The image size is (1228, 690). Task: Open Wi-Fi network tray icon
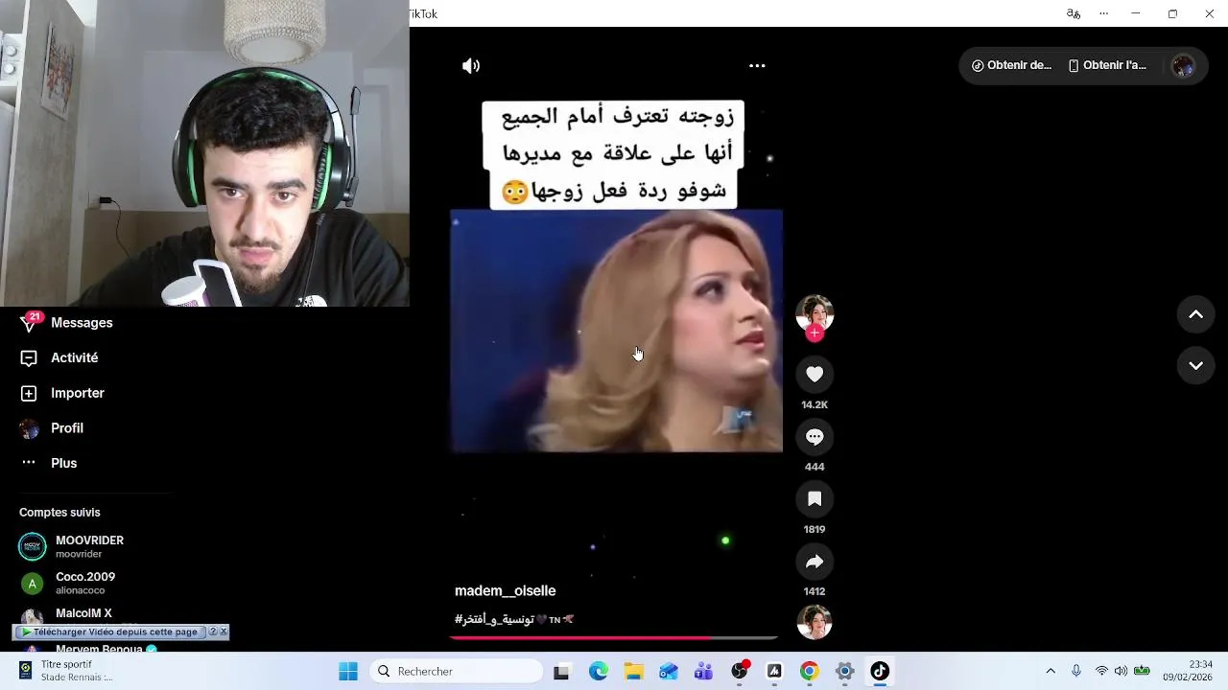pos(1101,672)
